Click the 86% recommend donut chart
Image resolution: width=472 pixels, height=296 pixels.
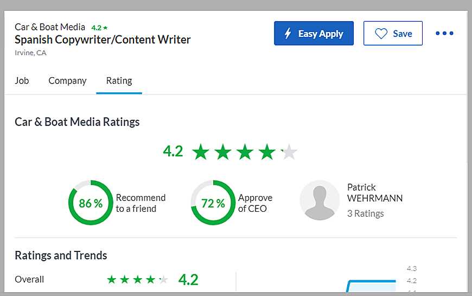point(91,203)
